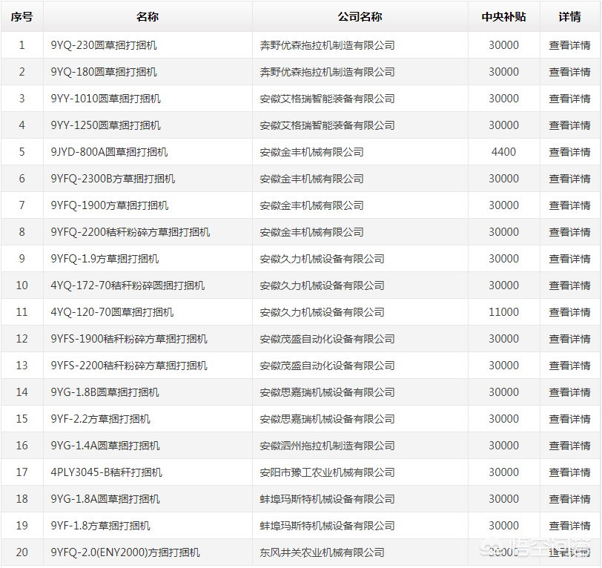Open 查看详情 for 4YQ-120-70圆草捆打捆机

pyautogui.click(x=569, y=312)
